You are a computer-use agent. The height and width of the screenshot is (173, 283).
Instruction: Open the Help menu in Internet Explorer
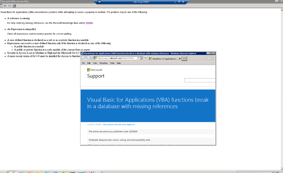click(x=119, y=63)
